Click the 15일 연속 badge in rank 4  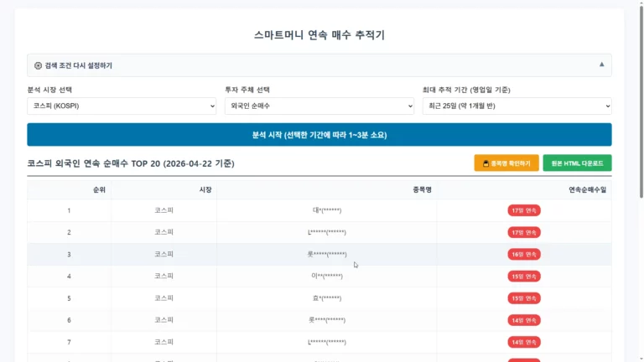click(524, 277)
